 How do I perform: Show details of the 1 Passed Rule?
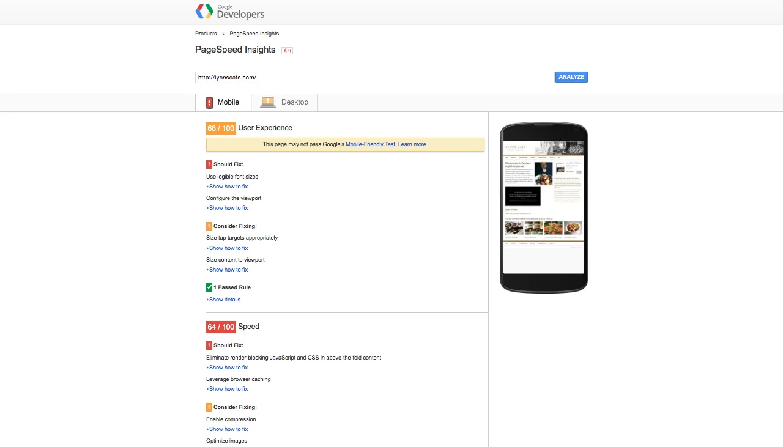pyautogui.click(x=225, y=300)
